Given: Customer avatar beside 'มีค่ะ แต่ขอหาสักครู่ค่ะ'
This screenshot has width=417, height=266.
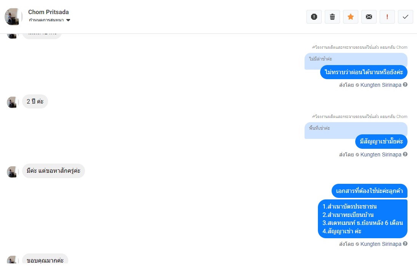Looking at the screenshot, I should (12, 172).
